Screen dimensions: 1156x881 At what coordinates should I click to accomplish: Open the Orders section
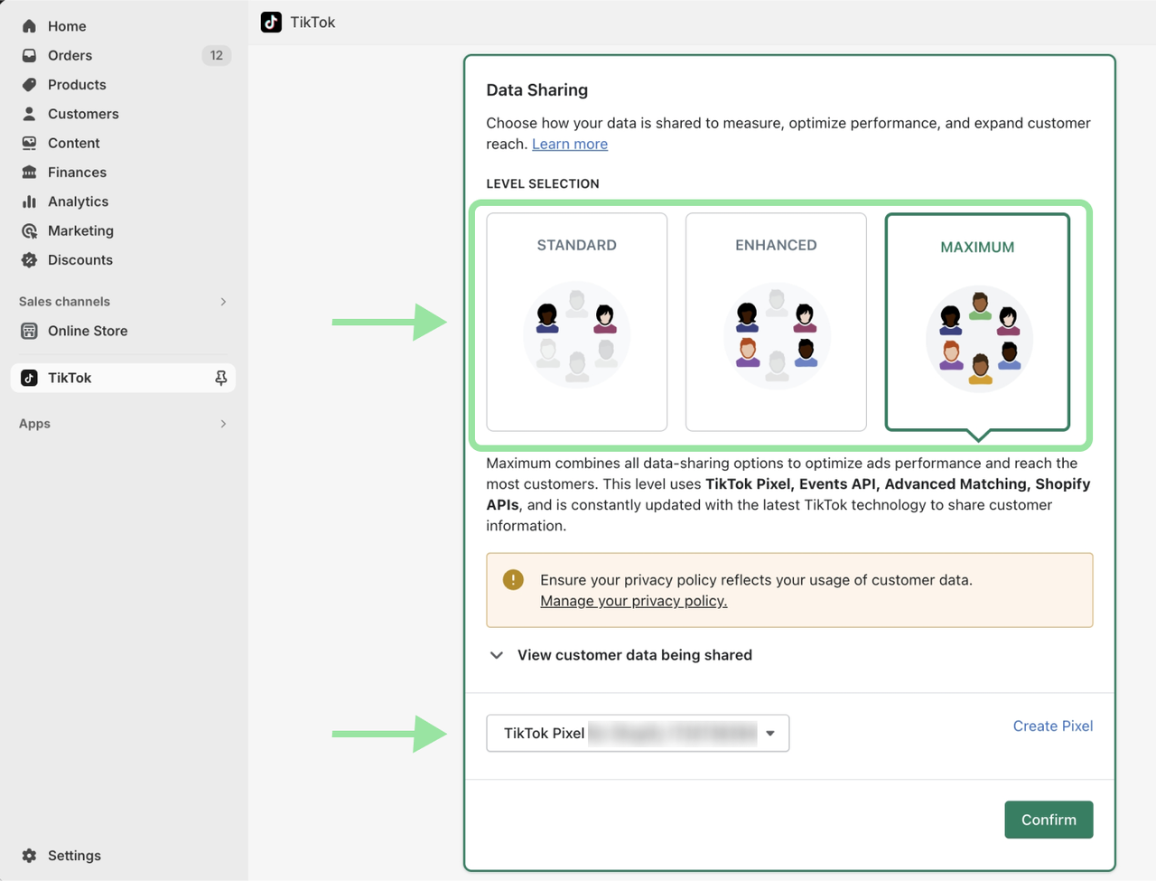click(70, 55)
